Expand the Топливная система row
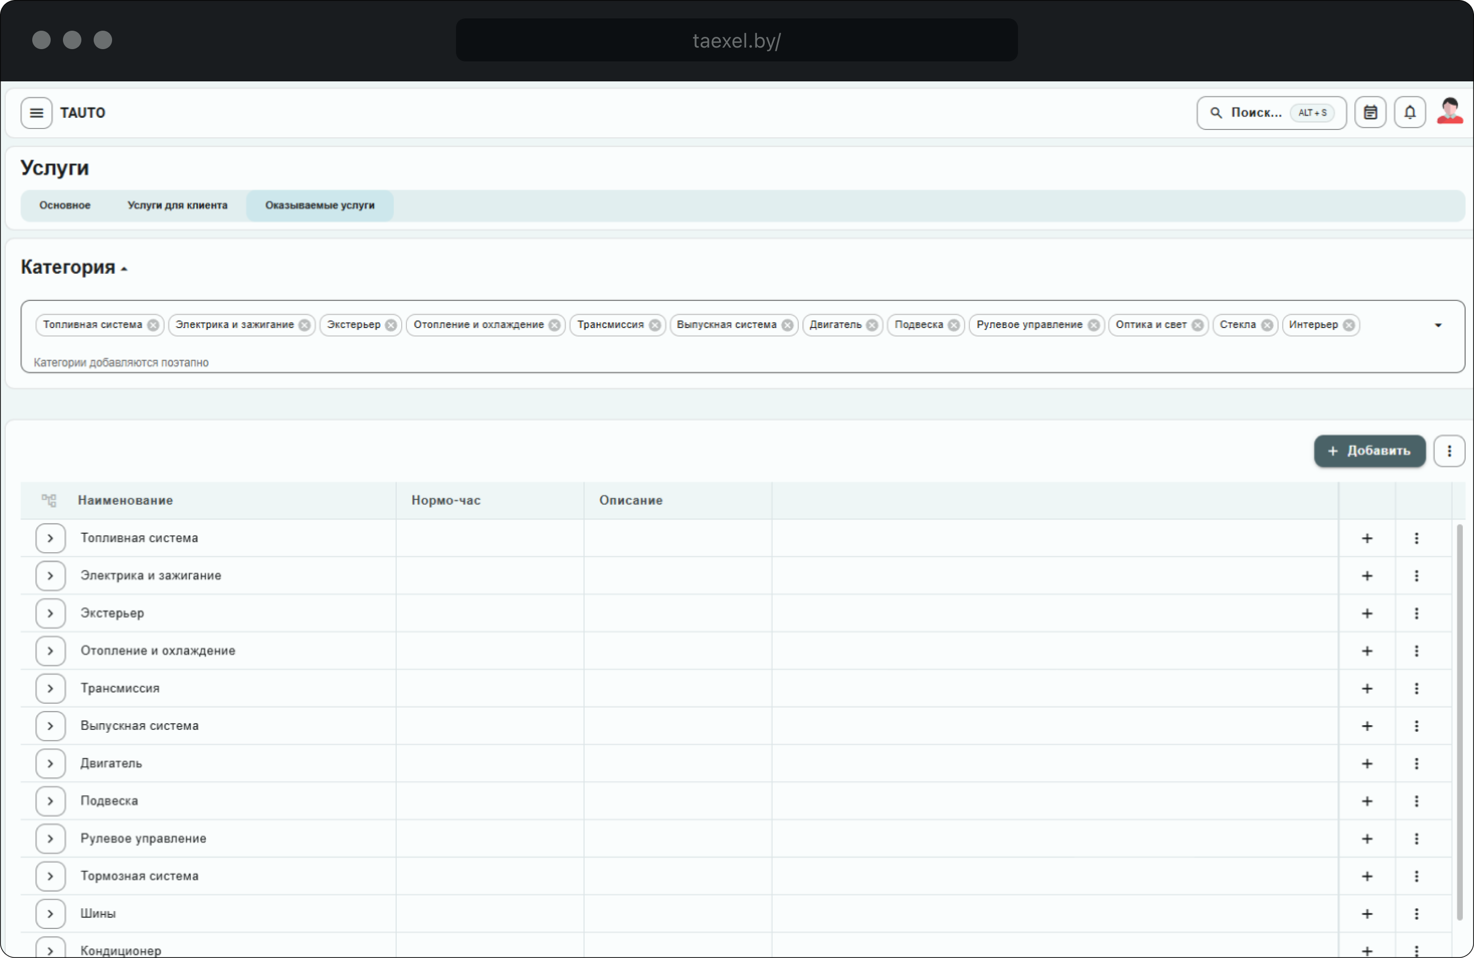1474x958 pixels. (x=50, y=538)
